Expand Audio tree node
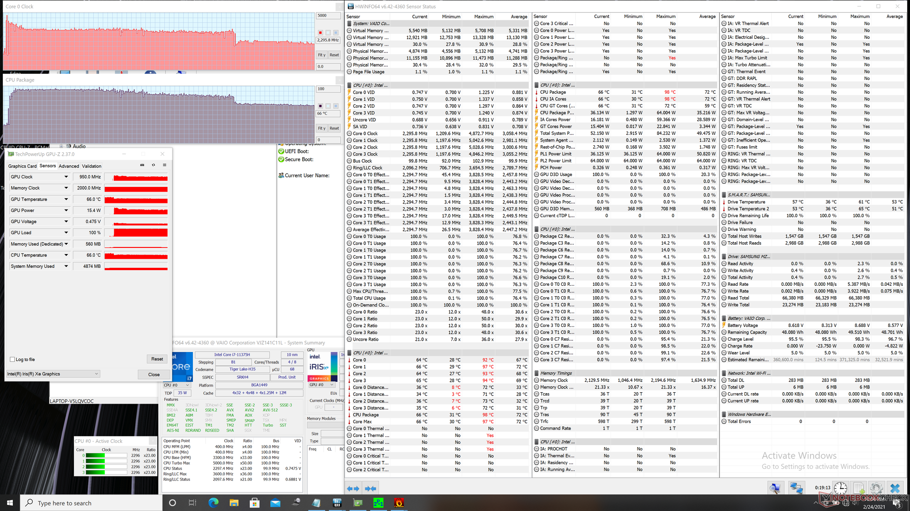 (62, 146)
